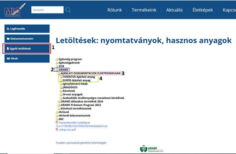Expand the FORINTOS Ajánlati anyag folder
This screenshot has height=154, width=236.
(77, 77)
